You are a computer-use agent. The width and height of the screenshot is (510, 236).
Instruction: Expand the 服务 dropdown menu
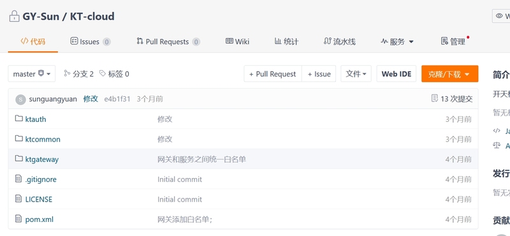pyautogui.click(x=397, y=41)
